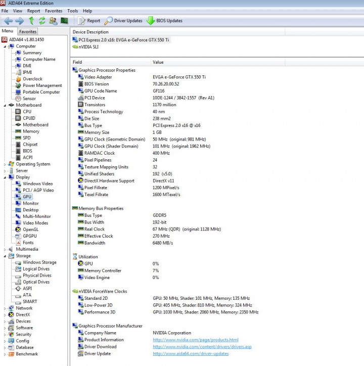The width and height of the screenshot is (364, 366).
Task: Open the Report menu
Action: coord(33,11)
